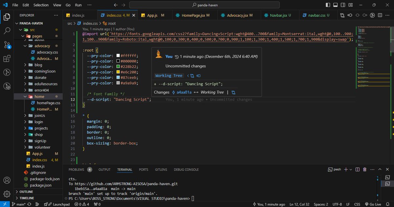Screen dimensions: 394x207
Task: Collapse the home folder
Action: 38,97
